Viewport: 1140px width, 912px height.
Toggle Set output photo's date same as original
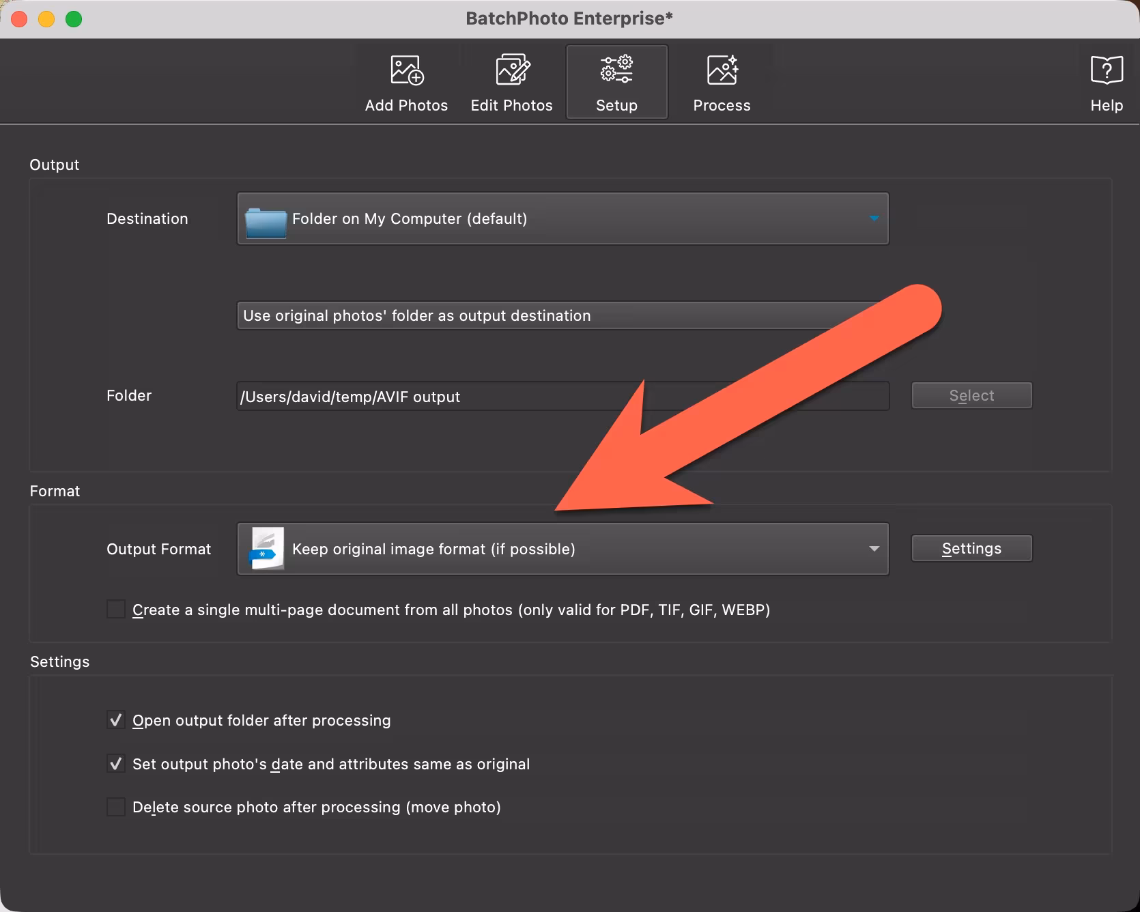point(116,763)
